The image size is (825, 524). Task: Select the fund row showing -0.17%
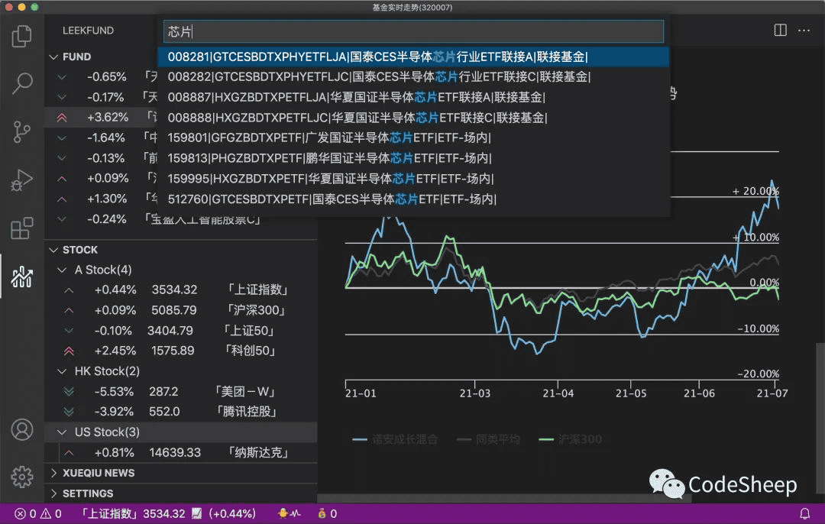pos(102,97)
